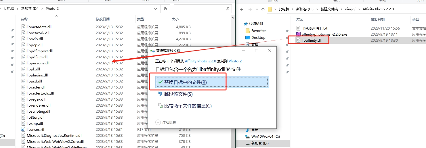Screen dimensions: 426x148
Task: Open 快速访问 in right navigation pane
Action: click(256, 24)
